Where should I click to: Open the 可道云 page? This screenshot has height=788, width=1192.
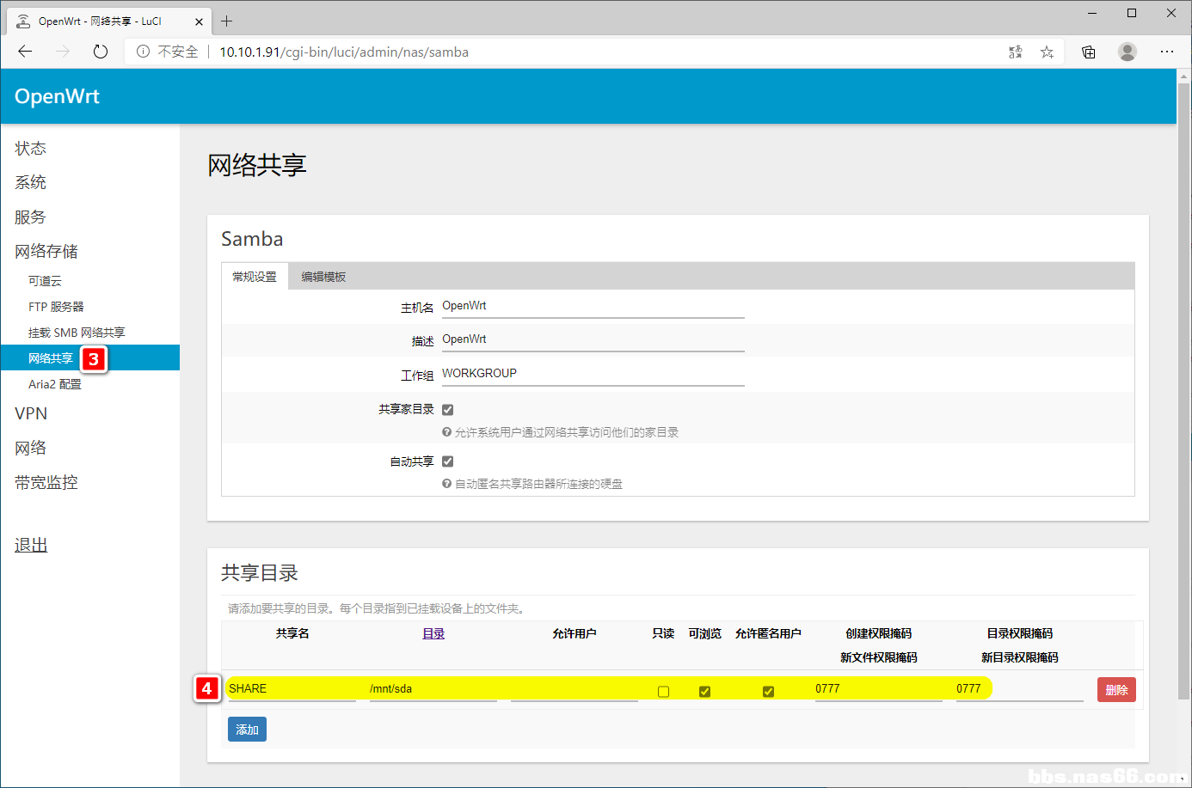click(x=45, y=281)
